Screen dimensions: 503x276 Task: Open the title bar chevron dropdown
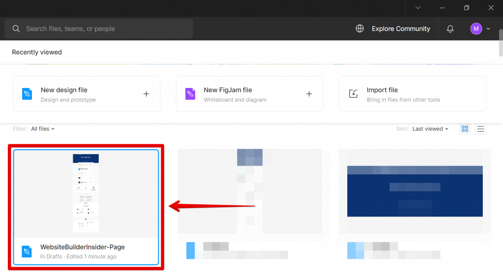coord(418,8)
